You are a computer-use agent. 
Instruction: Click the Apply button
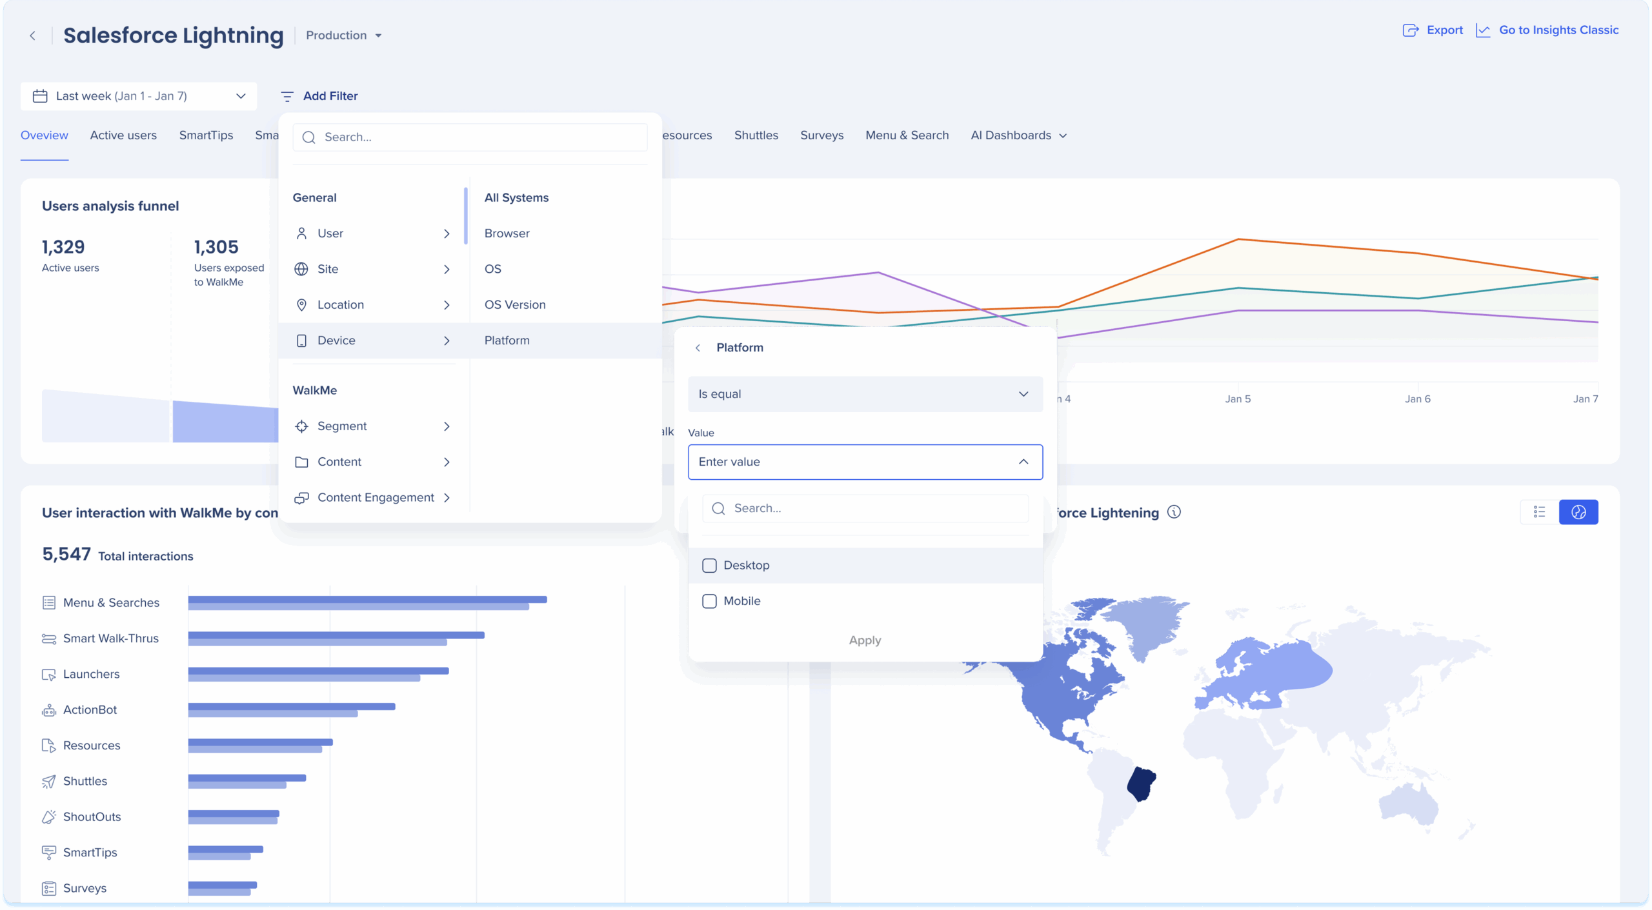coord(865,640)
